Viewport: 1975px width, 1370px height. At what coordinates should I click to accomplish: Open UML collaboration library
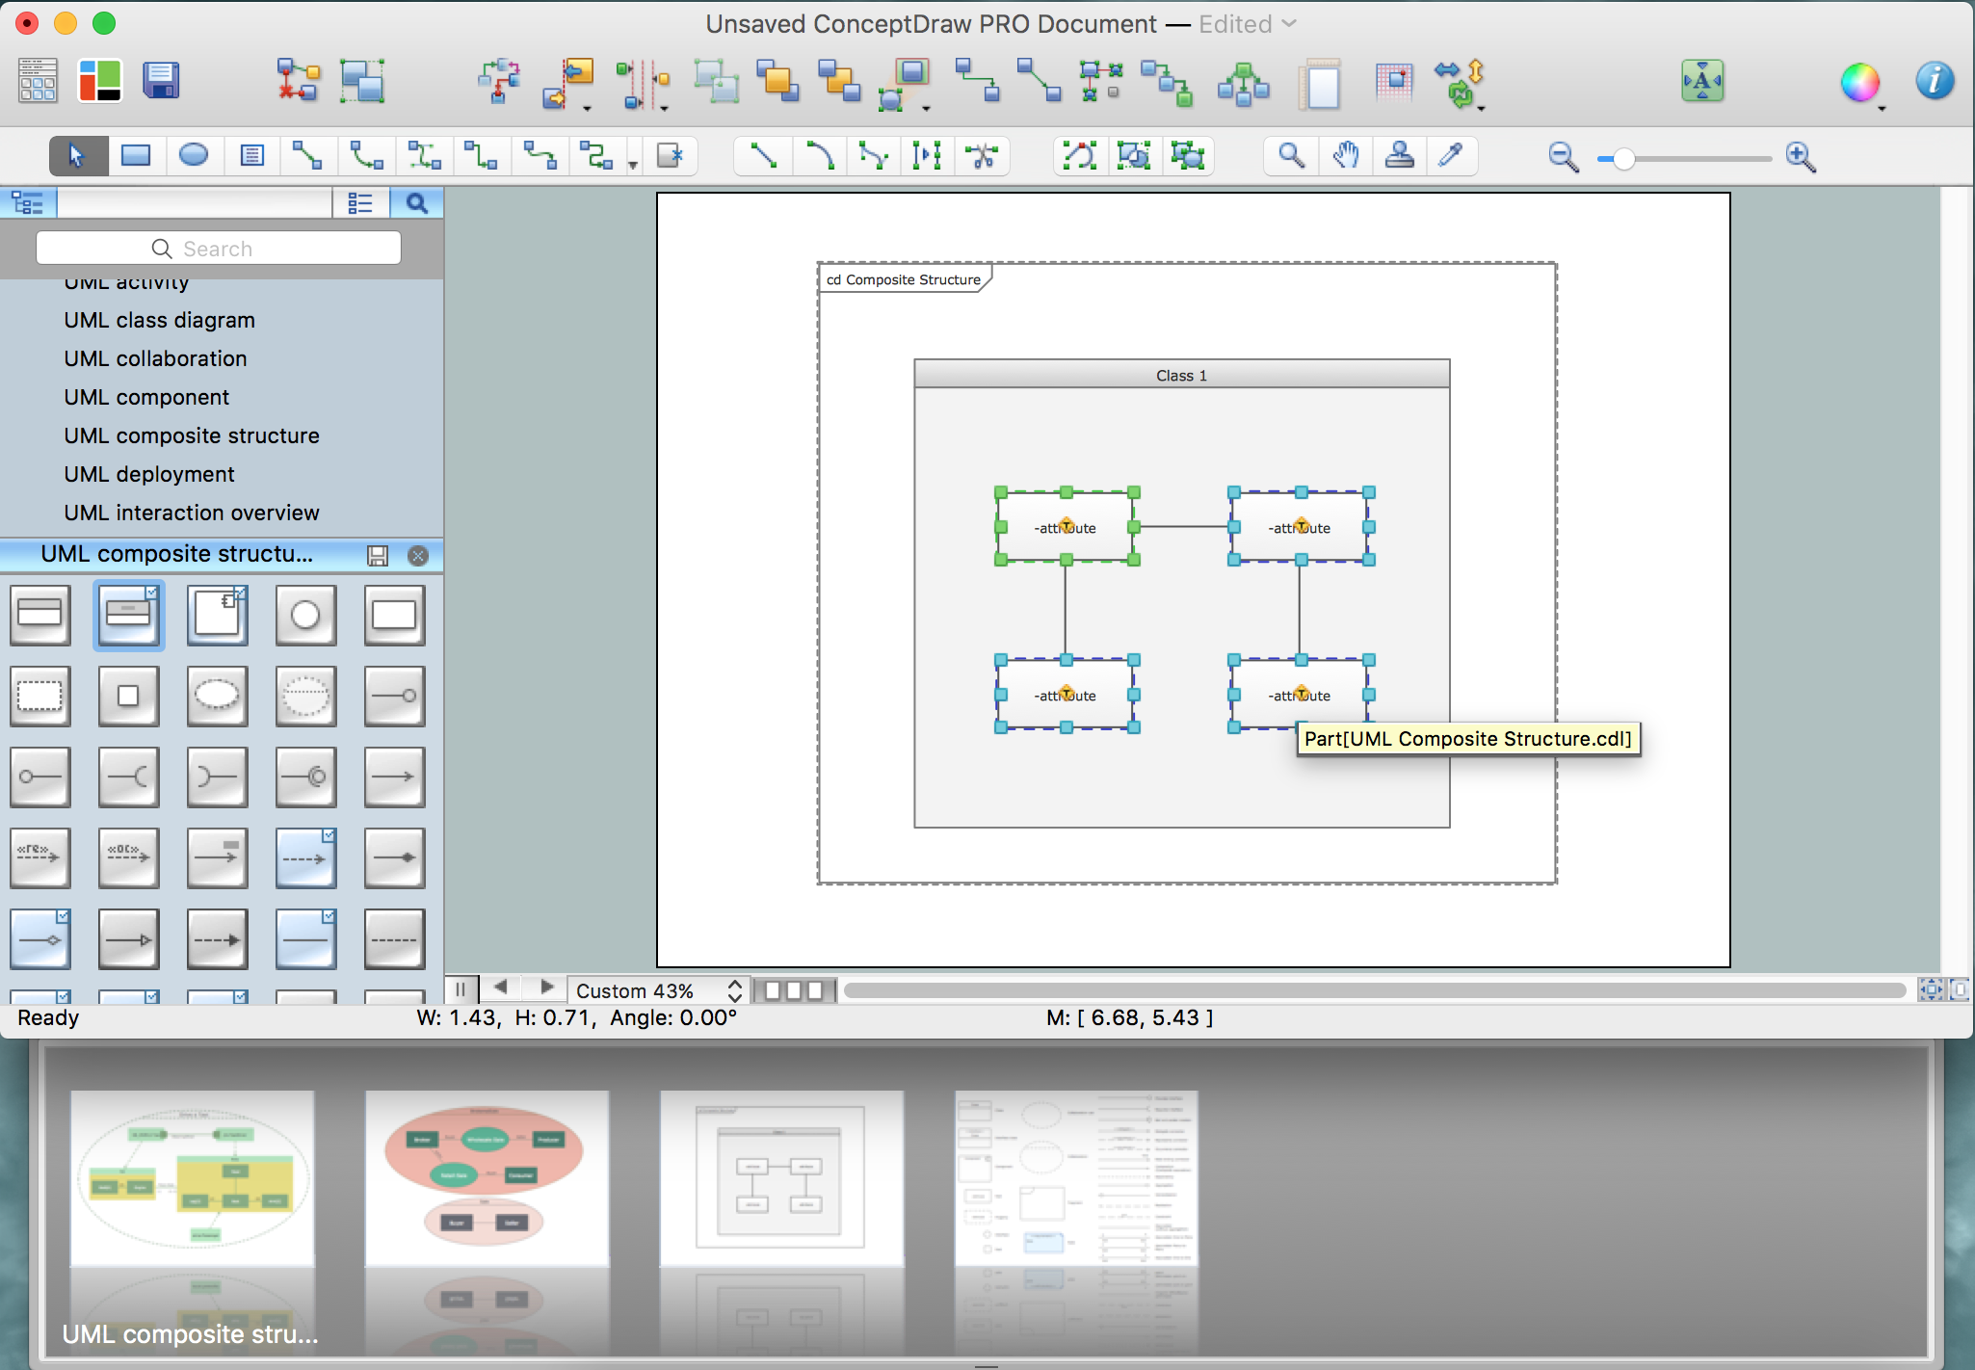[x=155, y=358]
